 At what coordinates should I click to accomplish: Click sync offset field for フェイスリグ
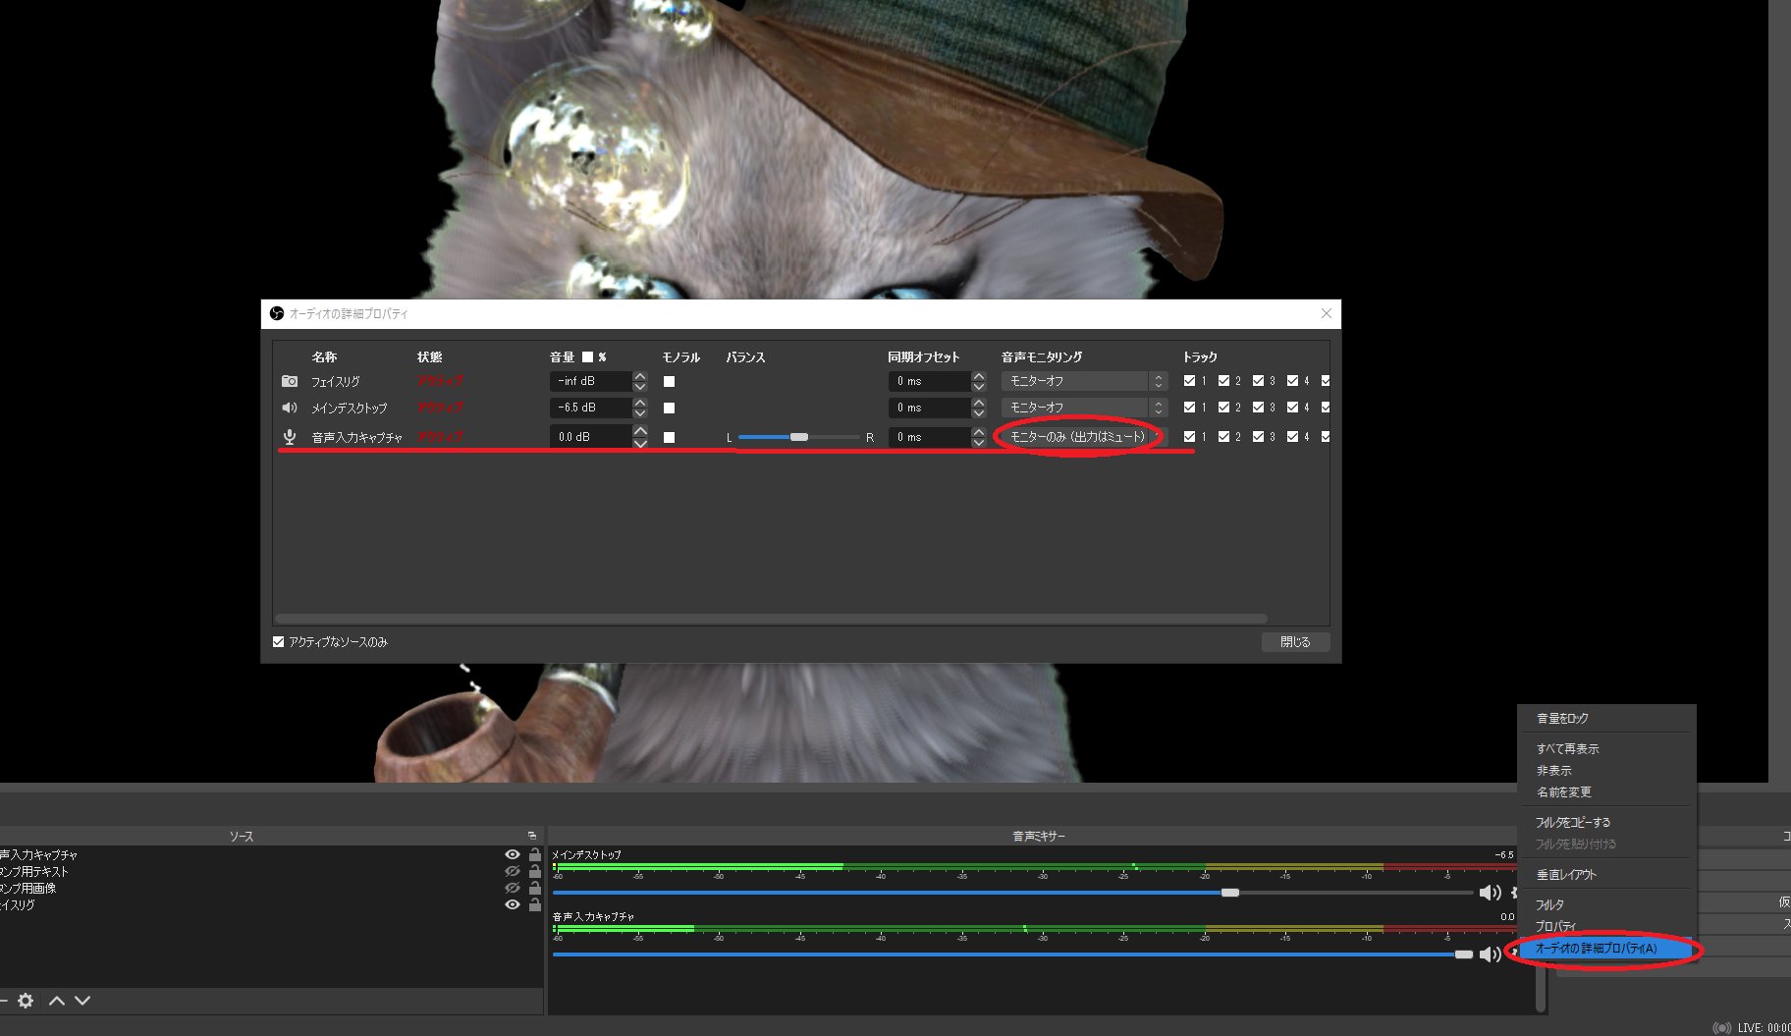929,381
